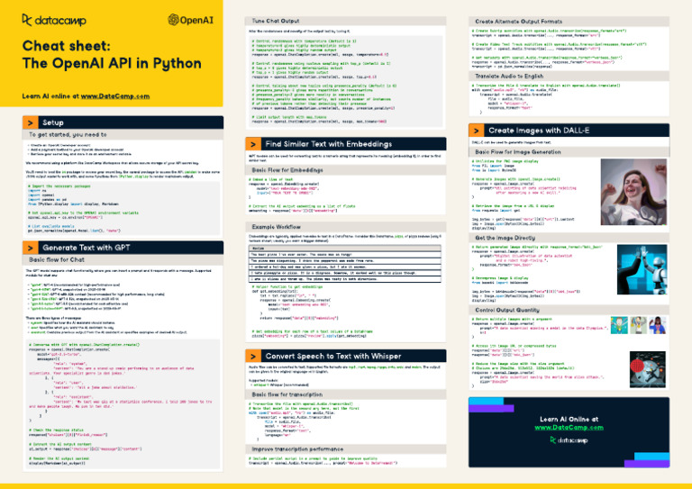Click arrow icon beside Create Images with DALL-E

(476, 131)
